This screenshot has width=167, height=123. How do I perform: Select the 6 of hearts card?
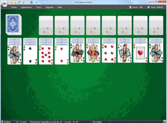coord(109,53)
